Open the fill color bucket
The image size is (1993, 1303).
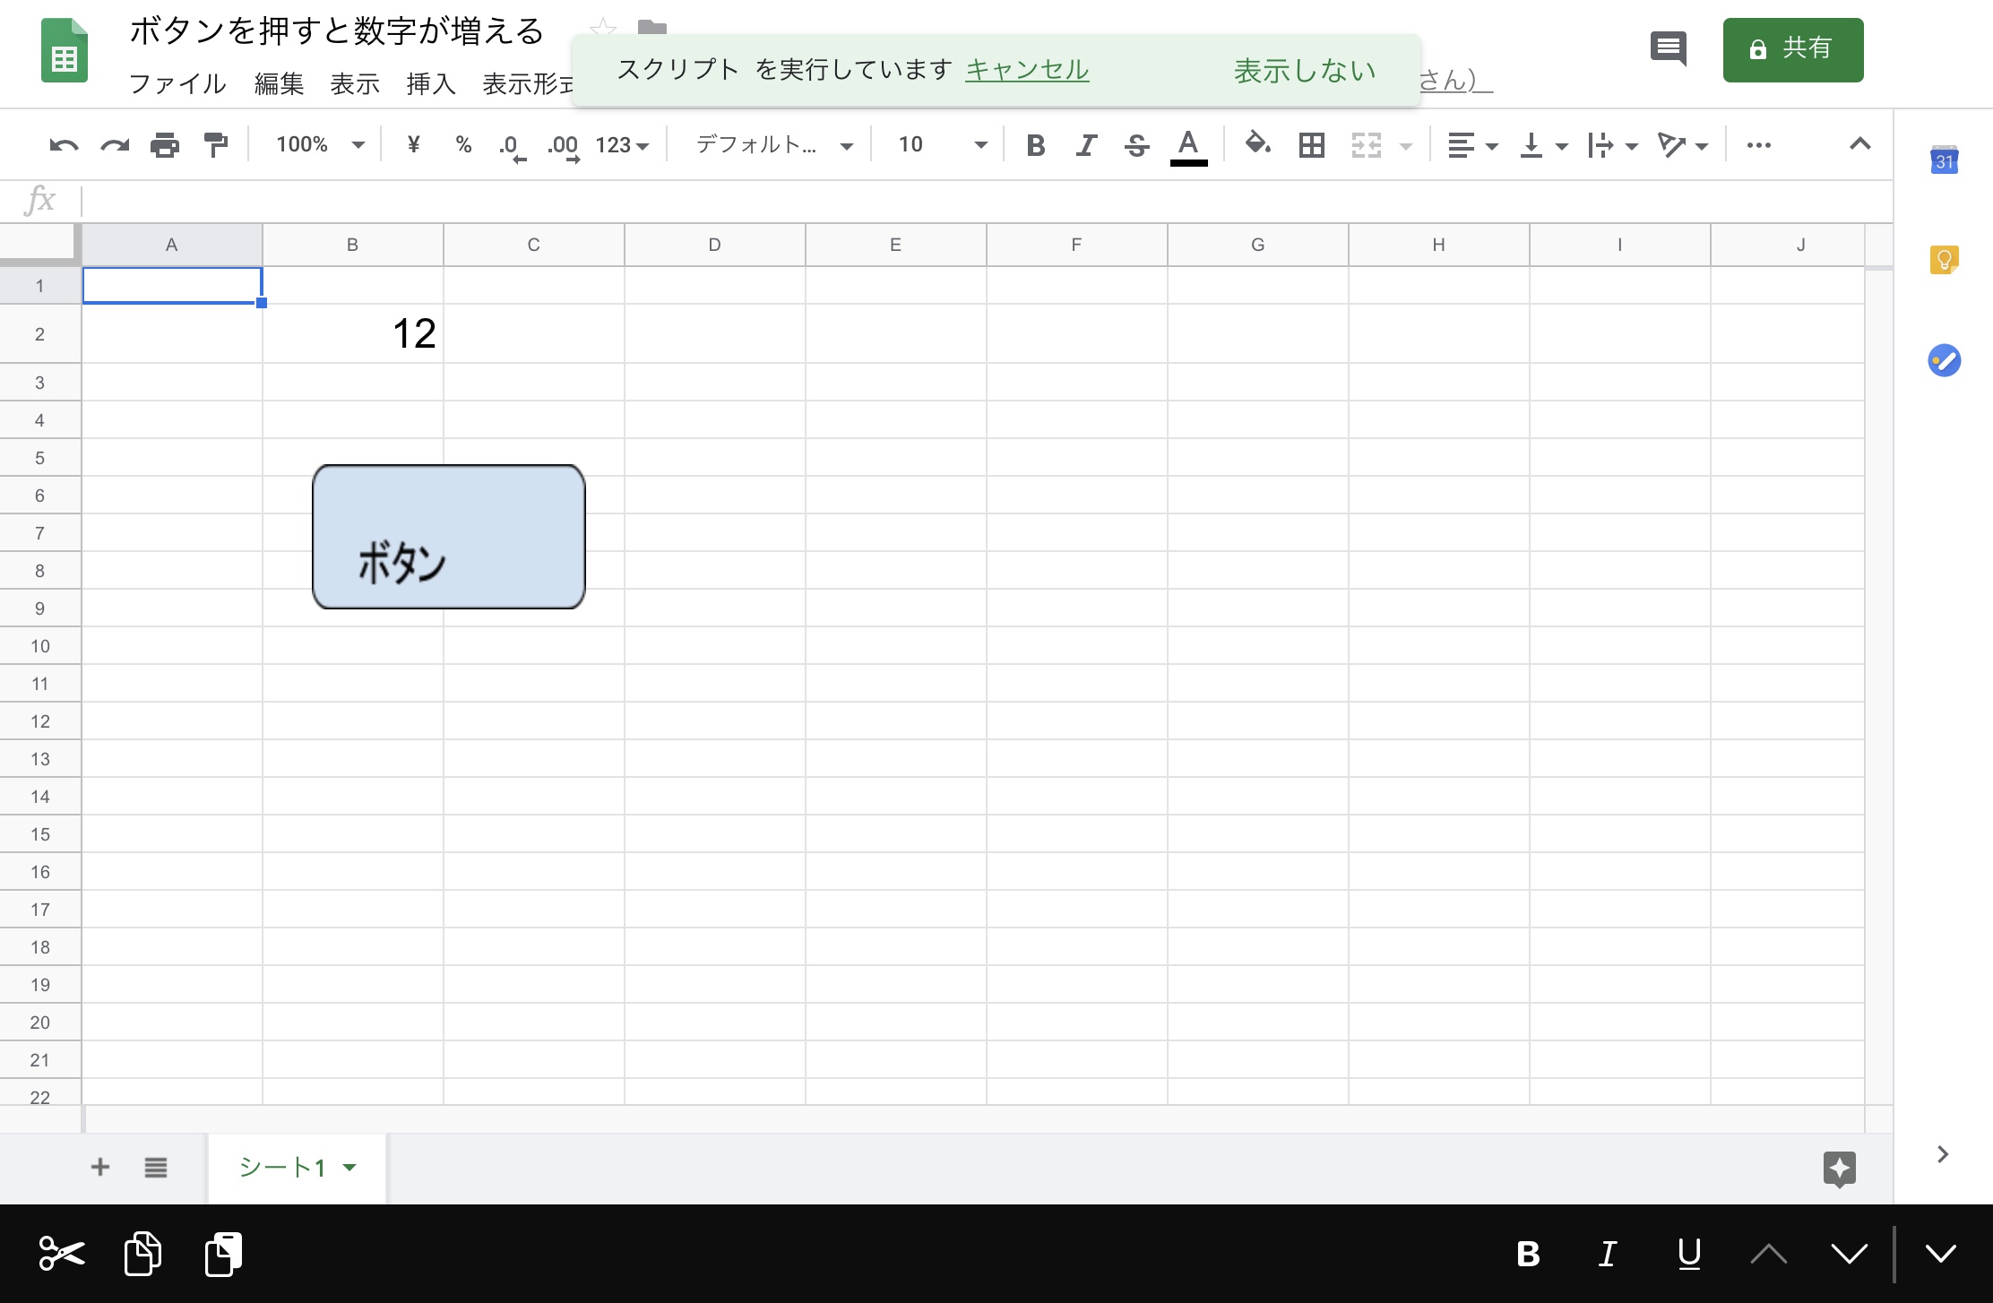pyautogui.click(x=1257, y=143)
